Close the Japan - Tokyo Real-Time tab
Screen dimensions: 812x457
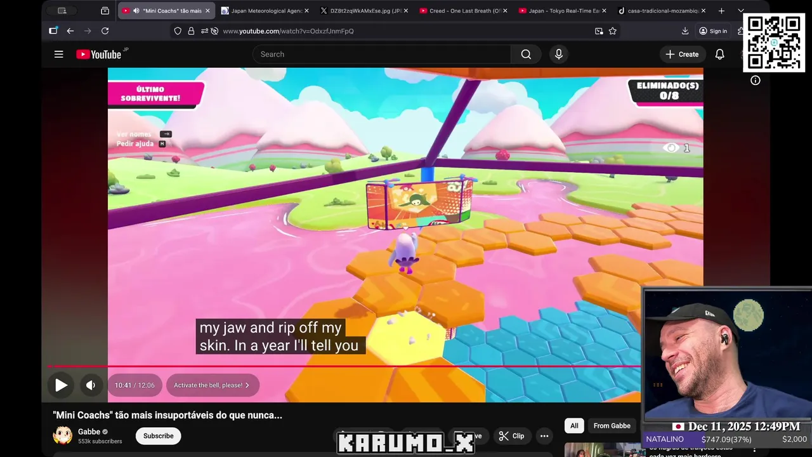coord(604,11)
